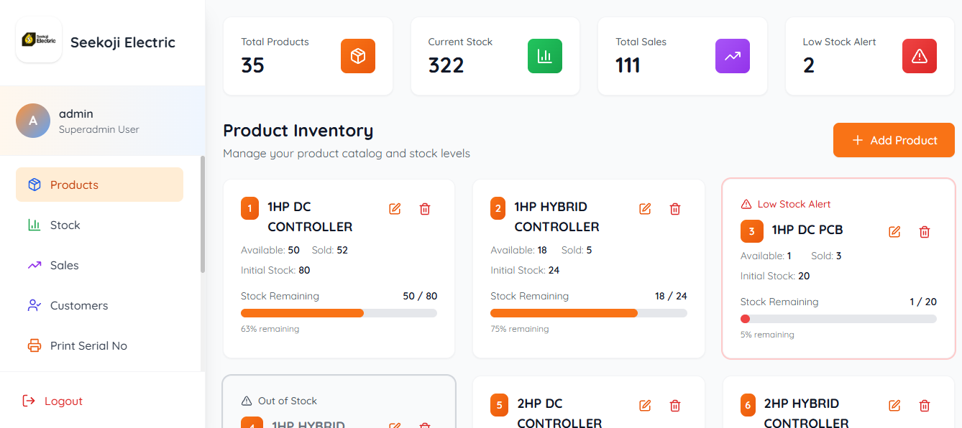Navigate to Customers in sidebar
The width and height of the screenshot is (962, 428).
(99, 305)
